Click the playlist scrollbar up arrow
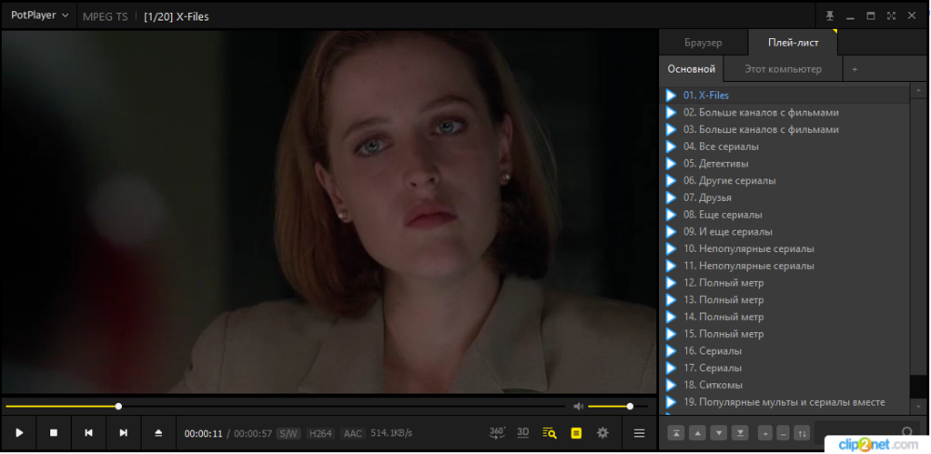The image size is (931, 454). 919,91
